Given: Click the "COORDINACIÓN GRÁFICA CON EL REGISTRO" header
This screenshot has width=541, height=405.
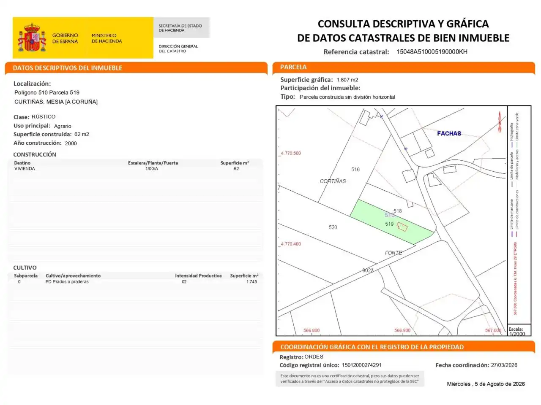Looking at the screenshot, I should [372, 347].
